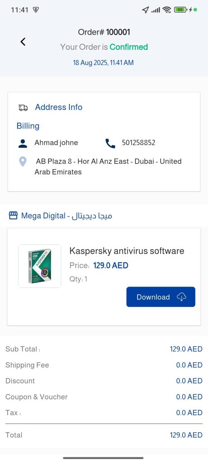Tap the phone handset icon
Screen dimensions: 208x463
(x=110, y=143)
